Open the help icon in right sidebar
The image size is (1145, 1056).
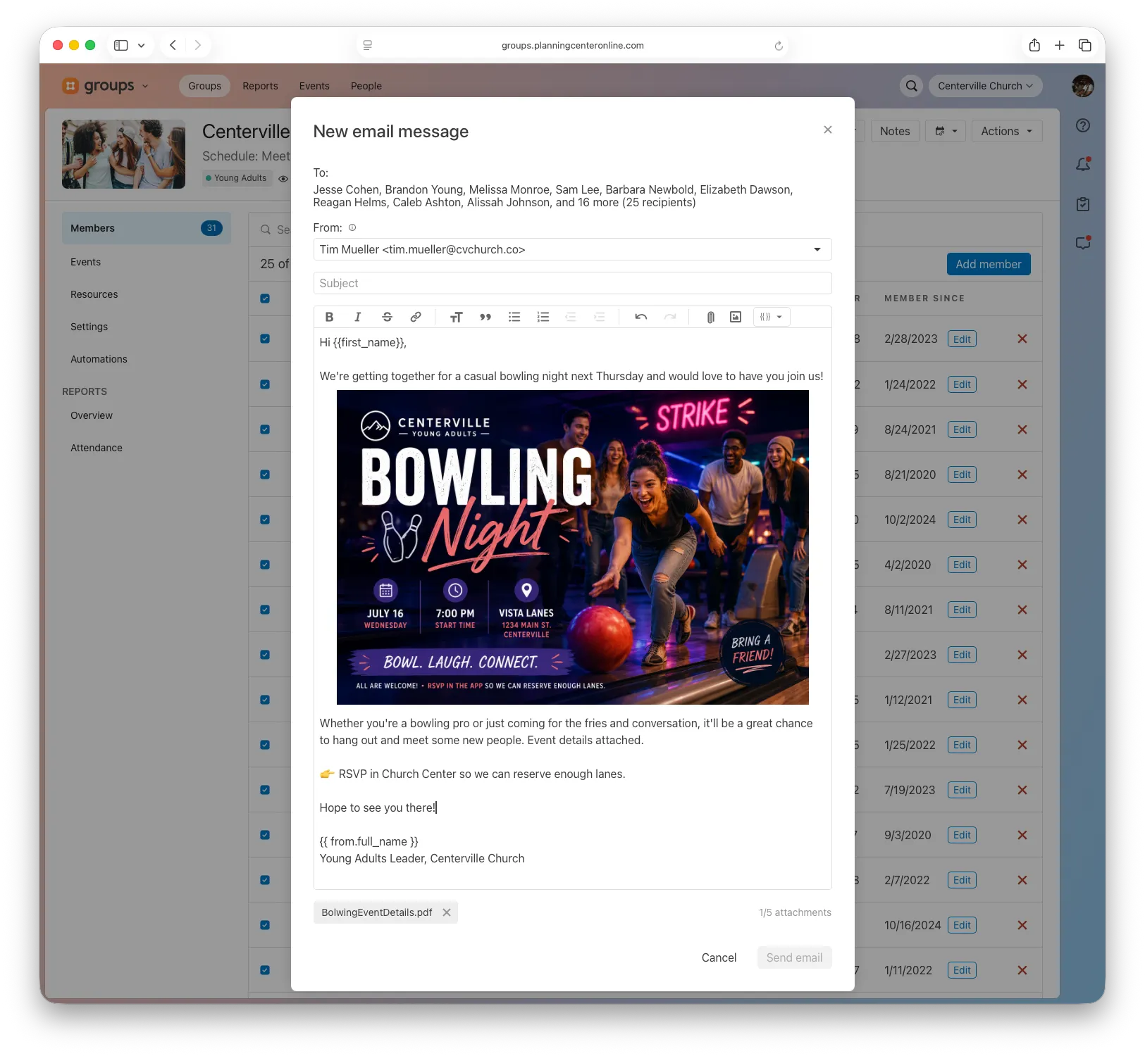(1083, 125)
